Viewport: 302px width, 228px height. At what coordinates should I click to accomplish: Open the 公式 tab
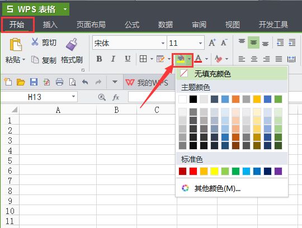132,25
